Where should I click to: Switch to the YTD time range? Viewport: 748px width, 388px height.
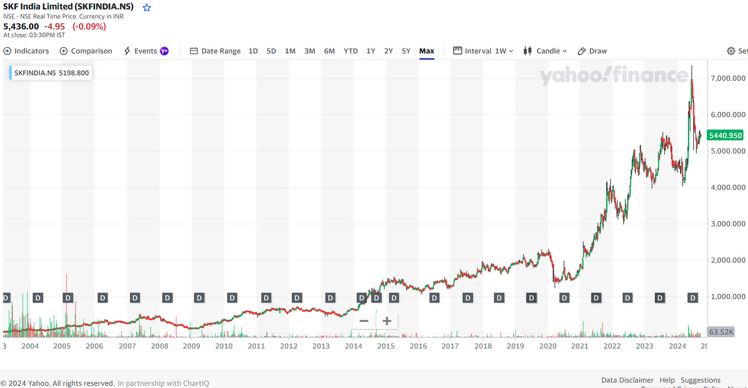(x=350, y=51)
